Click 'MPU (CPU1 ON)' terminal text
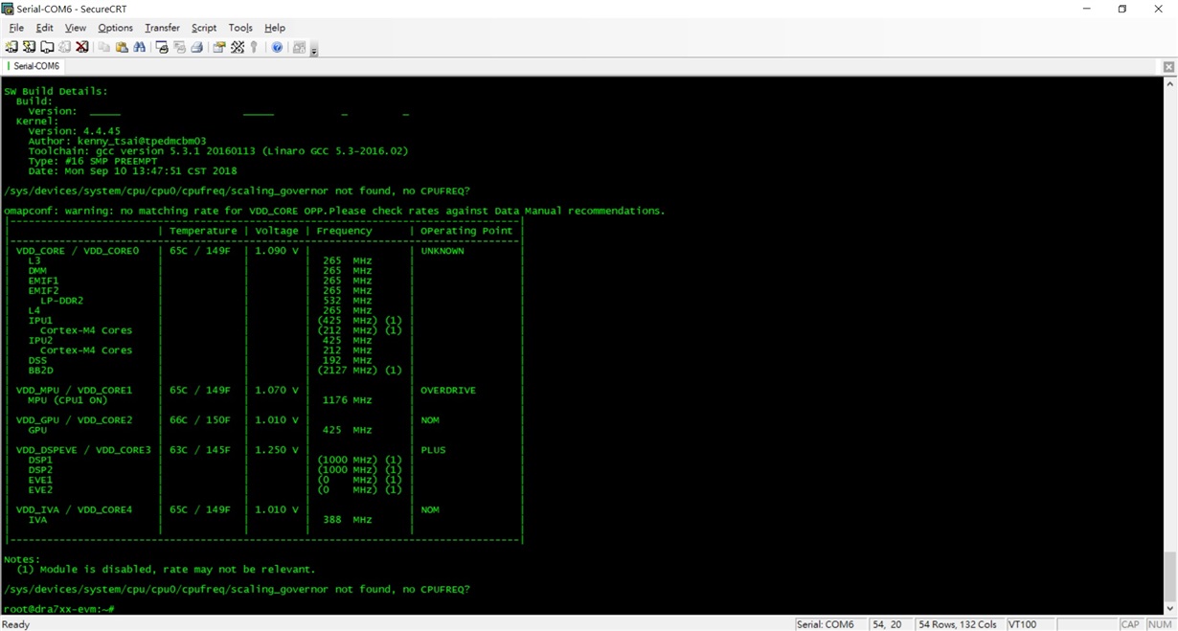Image resolution: width=1178 pixels, height=631 pixels. pyautogui.click(x=67, y=400)
